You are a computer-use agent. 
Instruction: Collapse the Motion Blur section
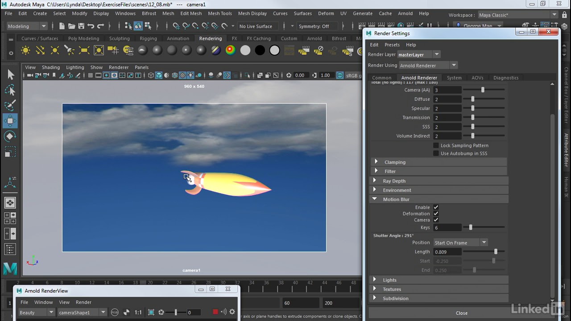439,199
